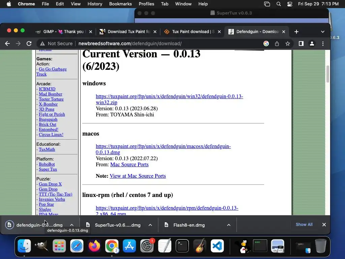Expand Flash8-en.dmg download options chevron

click(229, 225)
